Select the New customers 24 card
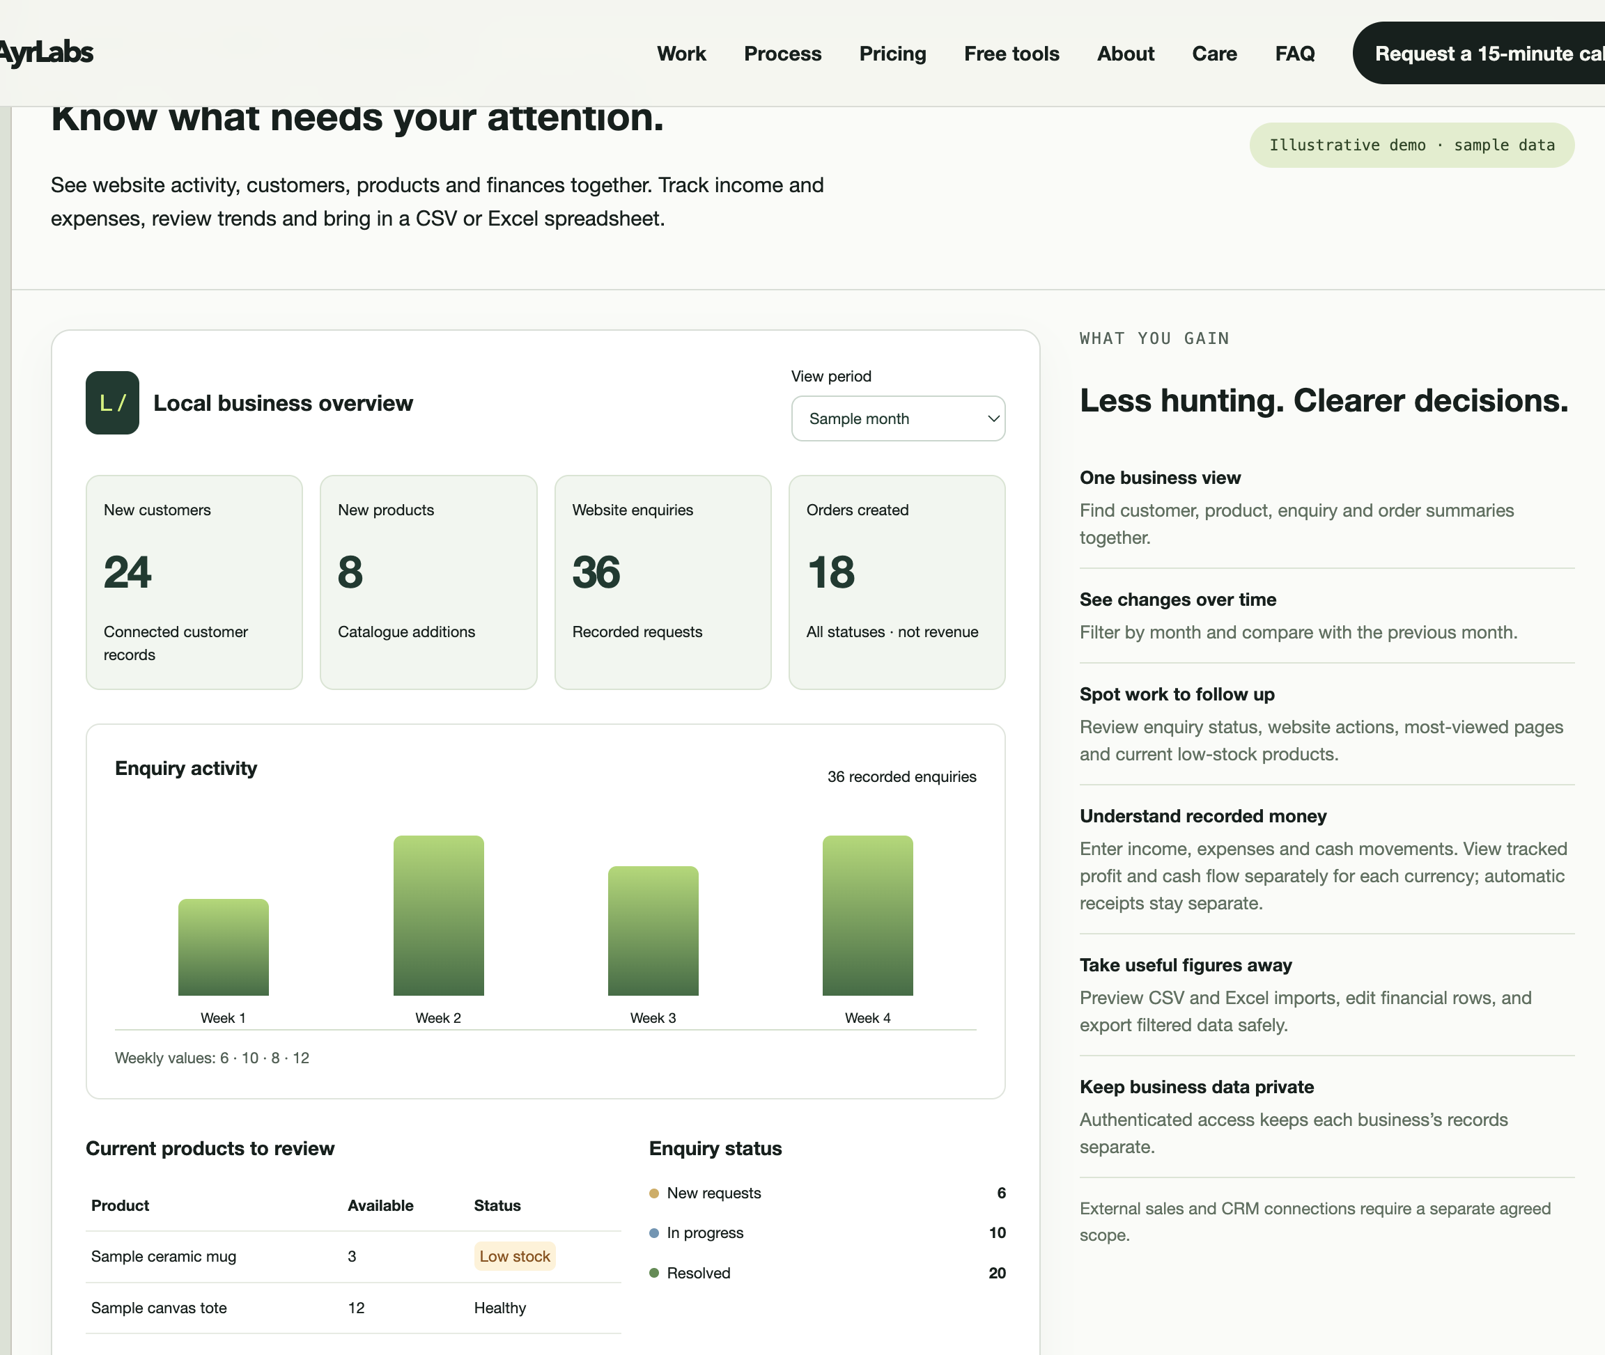Image resolution: width=1605 pixels, height=1355 pixels. pos(194,581)
